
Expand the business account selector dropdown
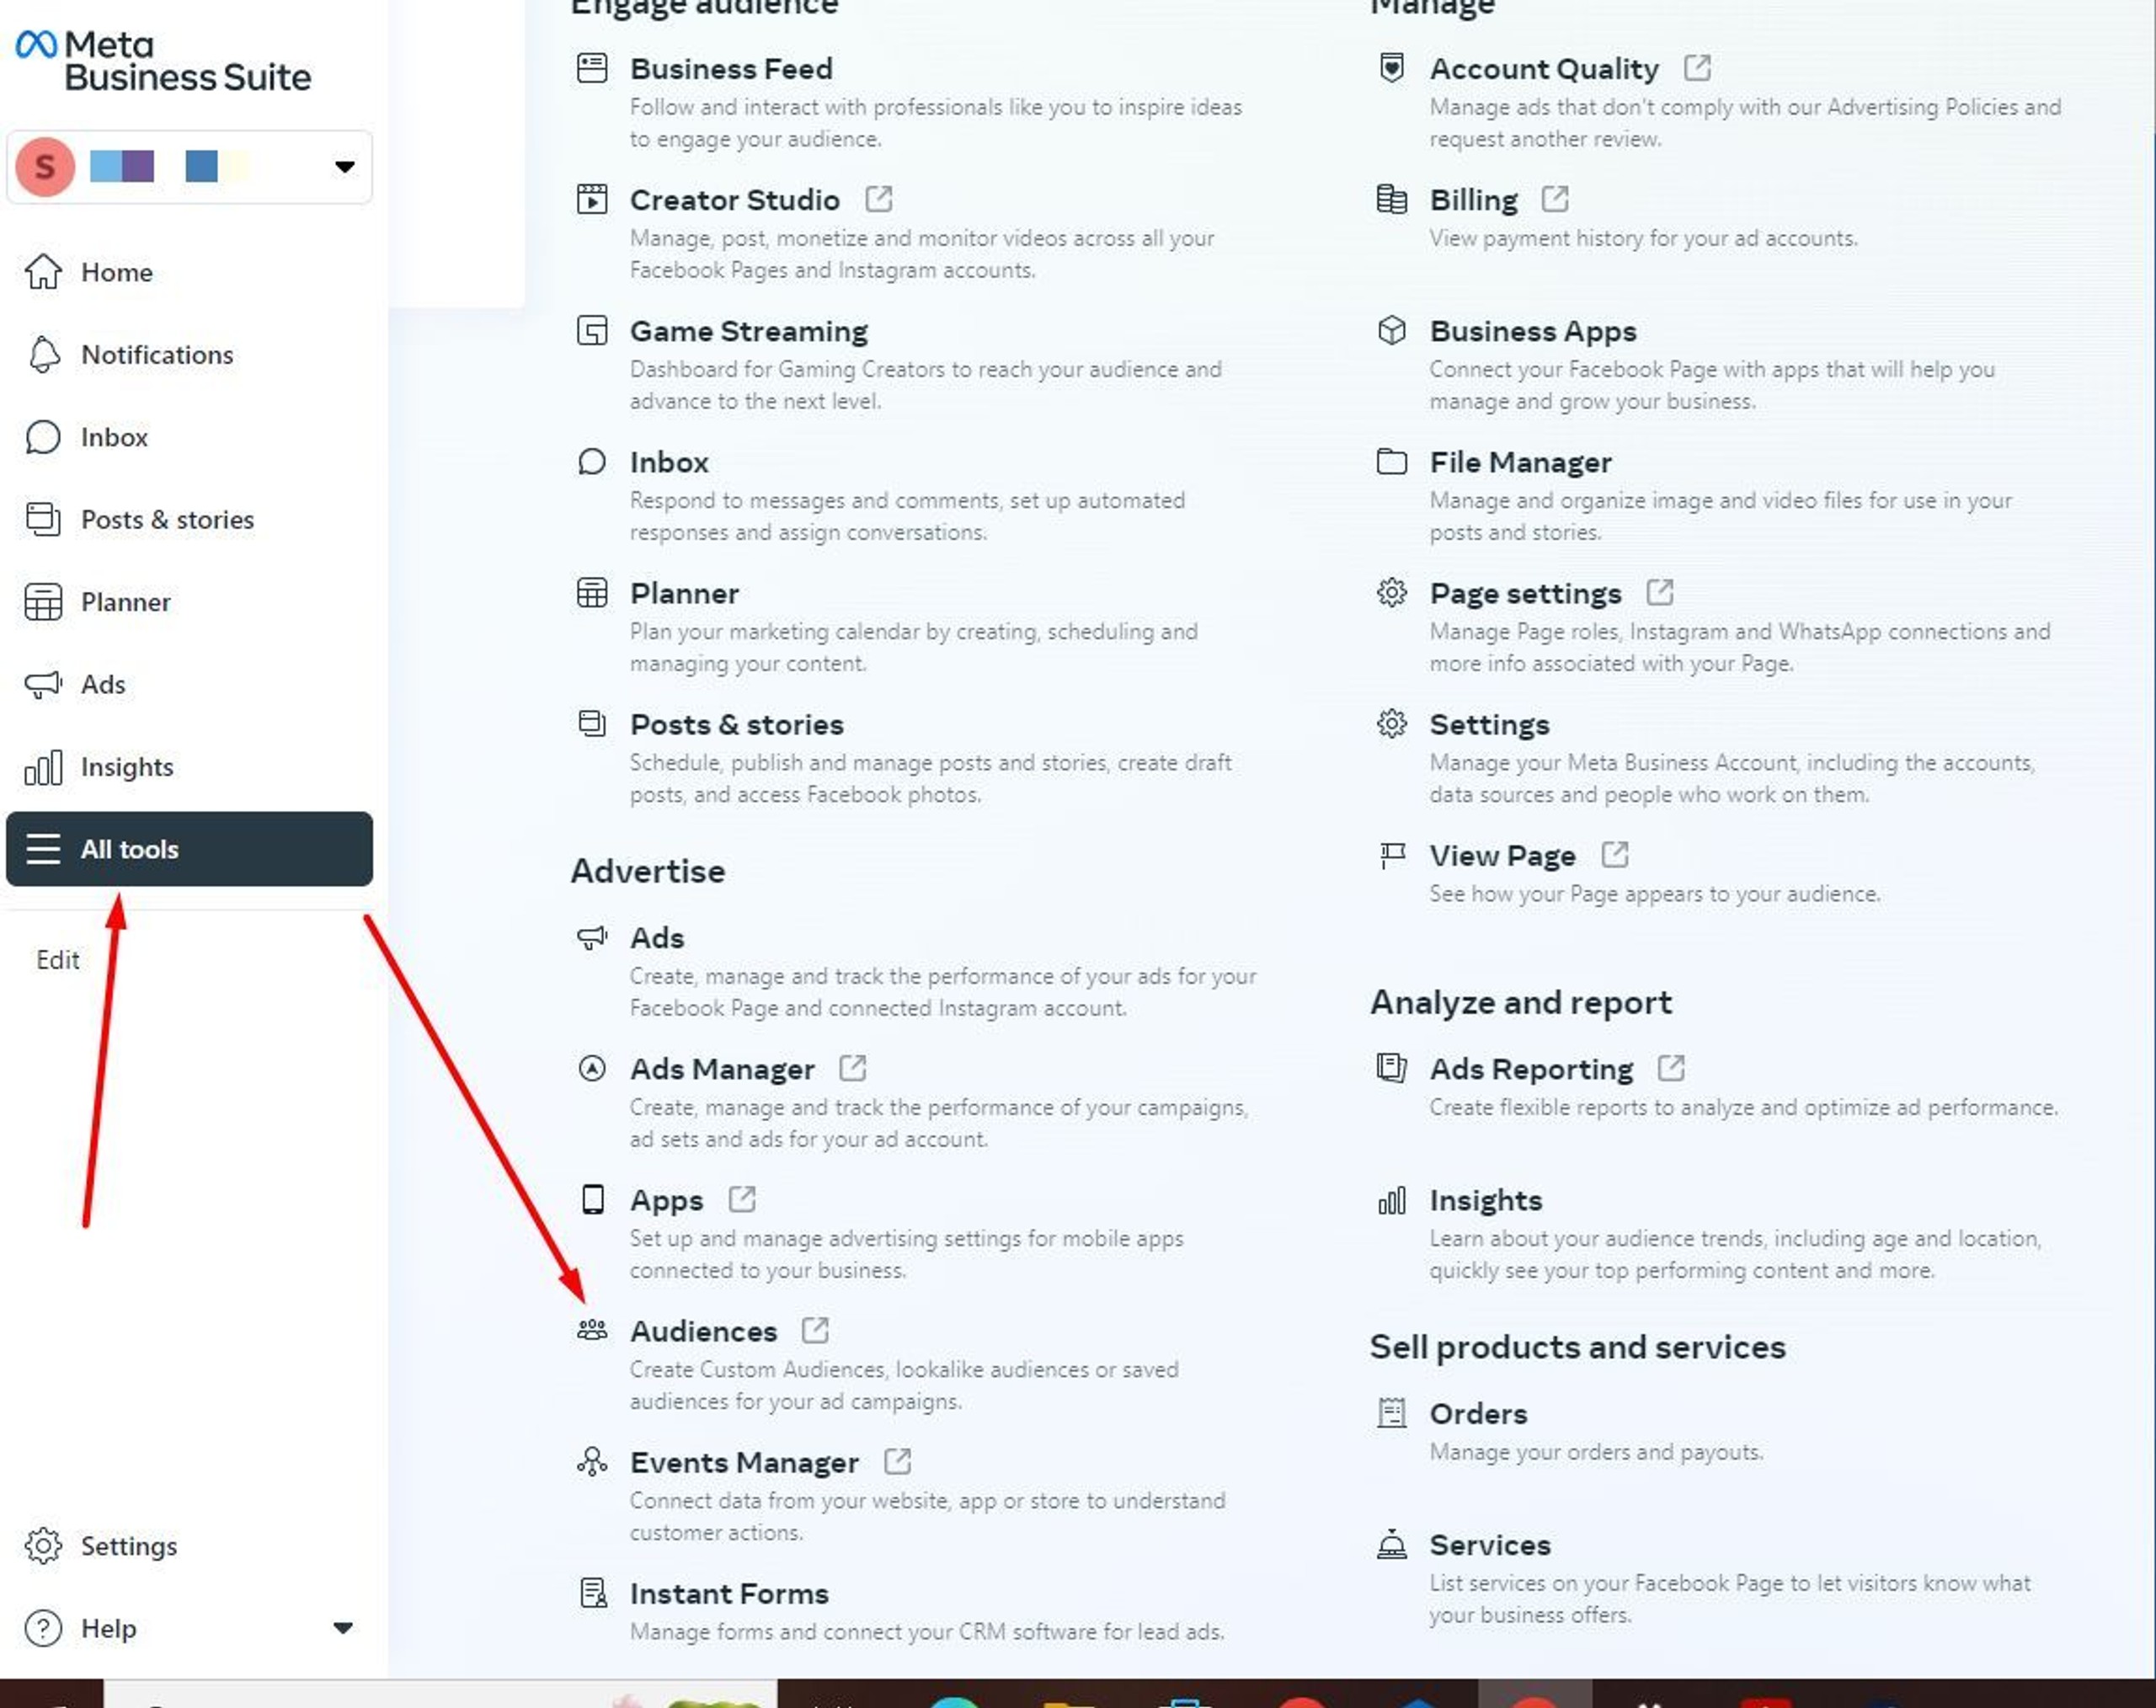tap(344, 167)
